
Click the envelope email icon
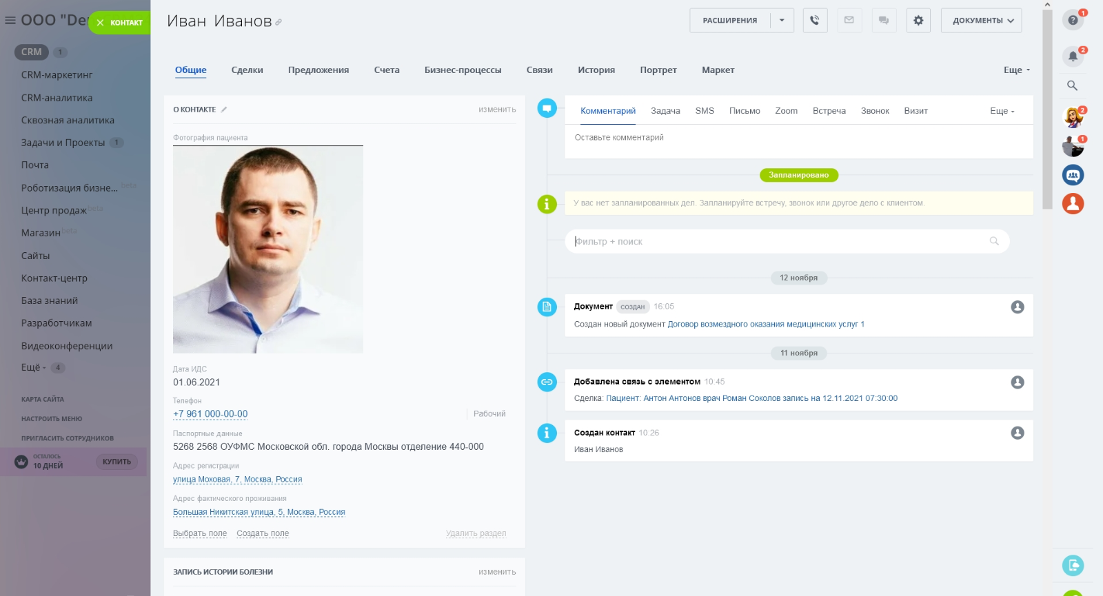click(x=849, y=21)
